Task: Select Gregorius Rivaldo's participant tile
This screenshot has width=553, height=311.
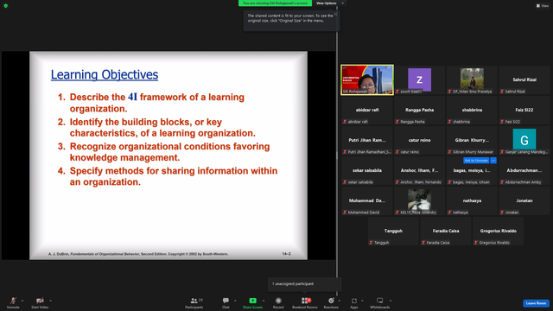Action: [498, 232]
